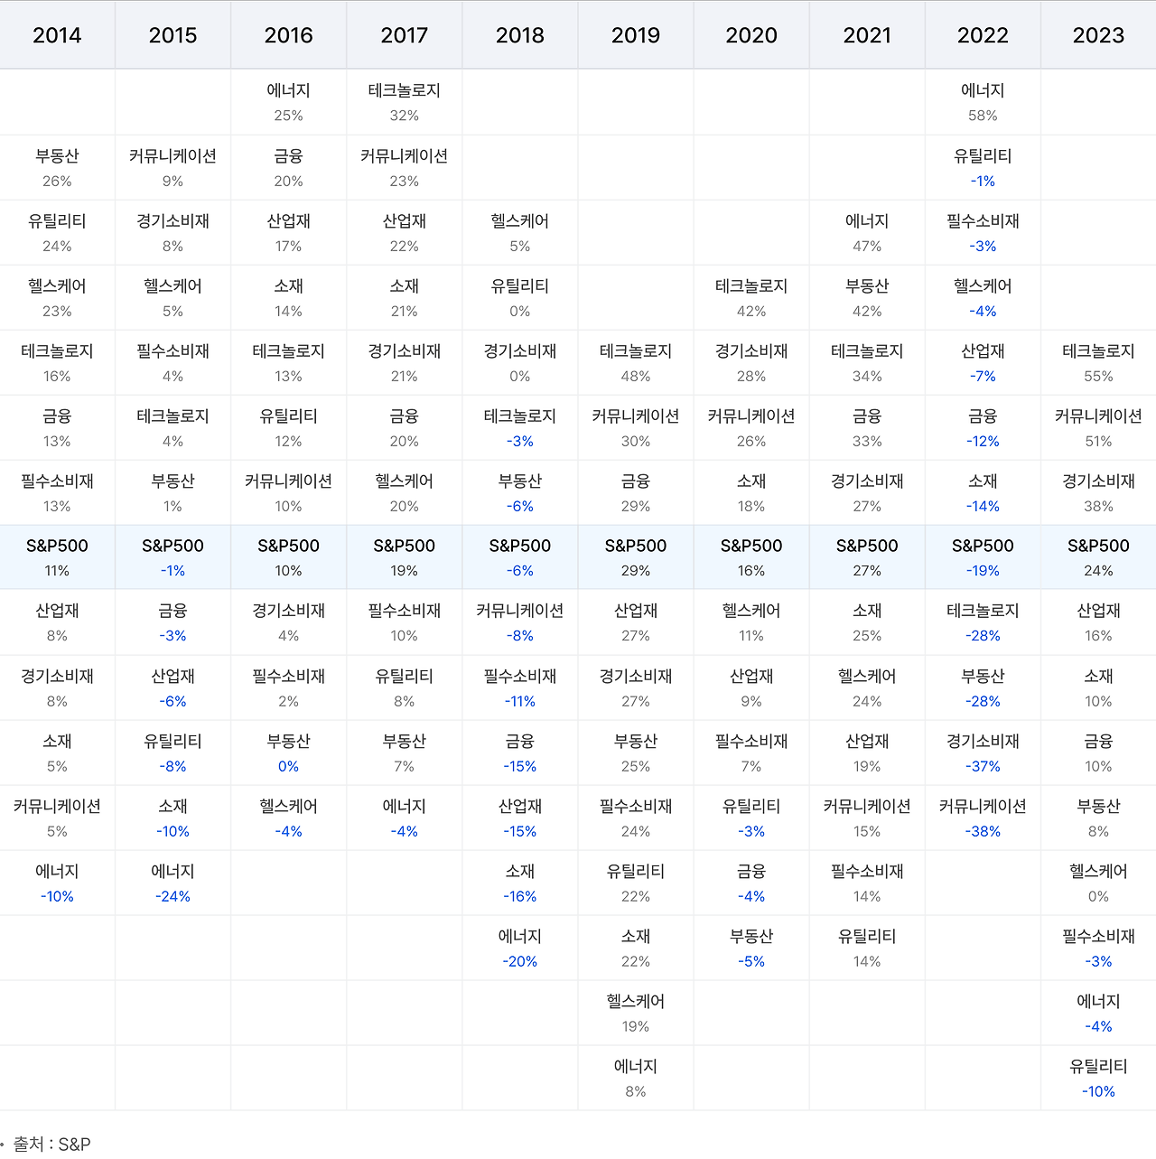This screenshot has width=1156, height=1159.
Task: Select the 부동산 26% cell in 2014
Action: [57, 167]
